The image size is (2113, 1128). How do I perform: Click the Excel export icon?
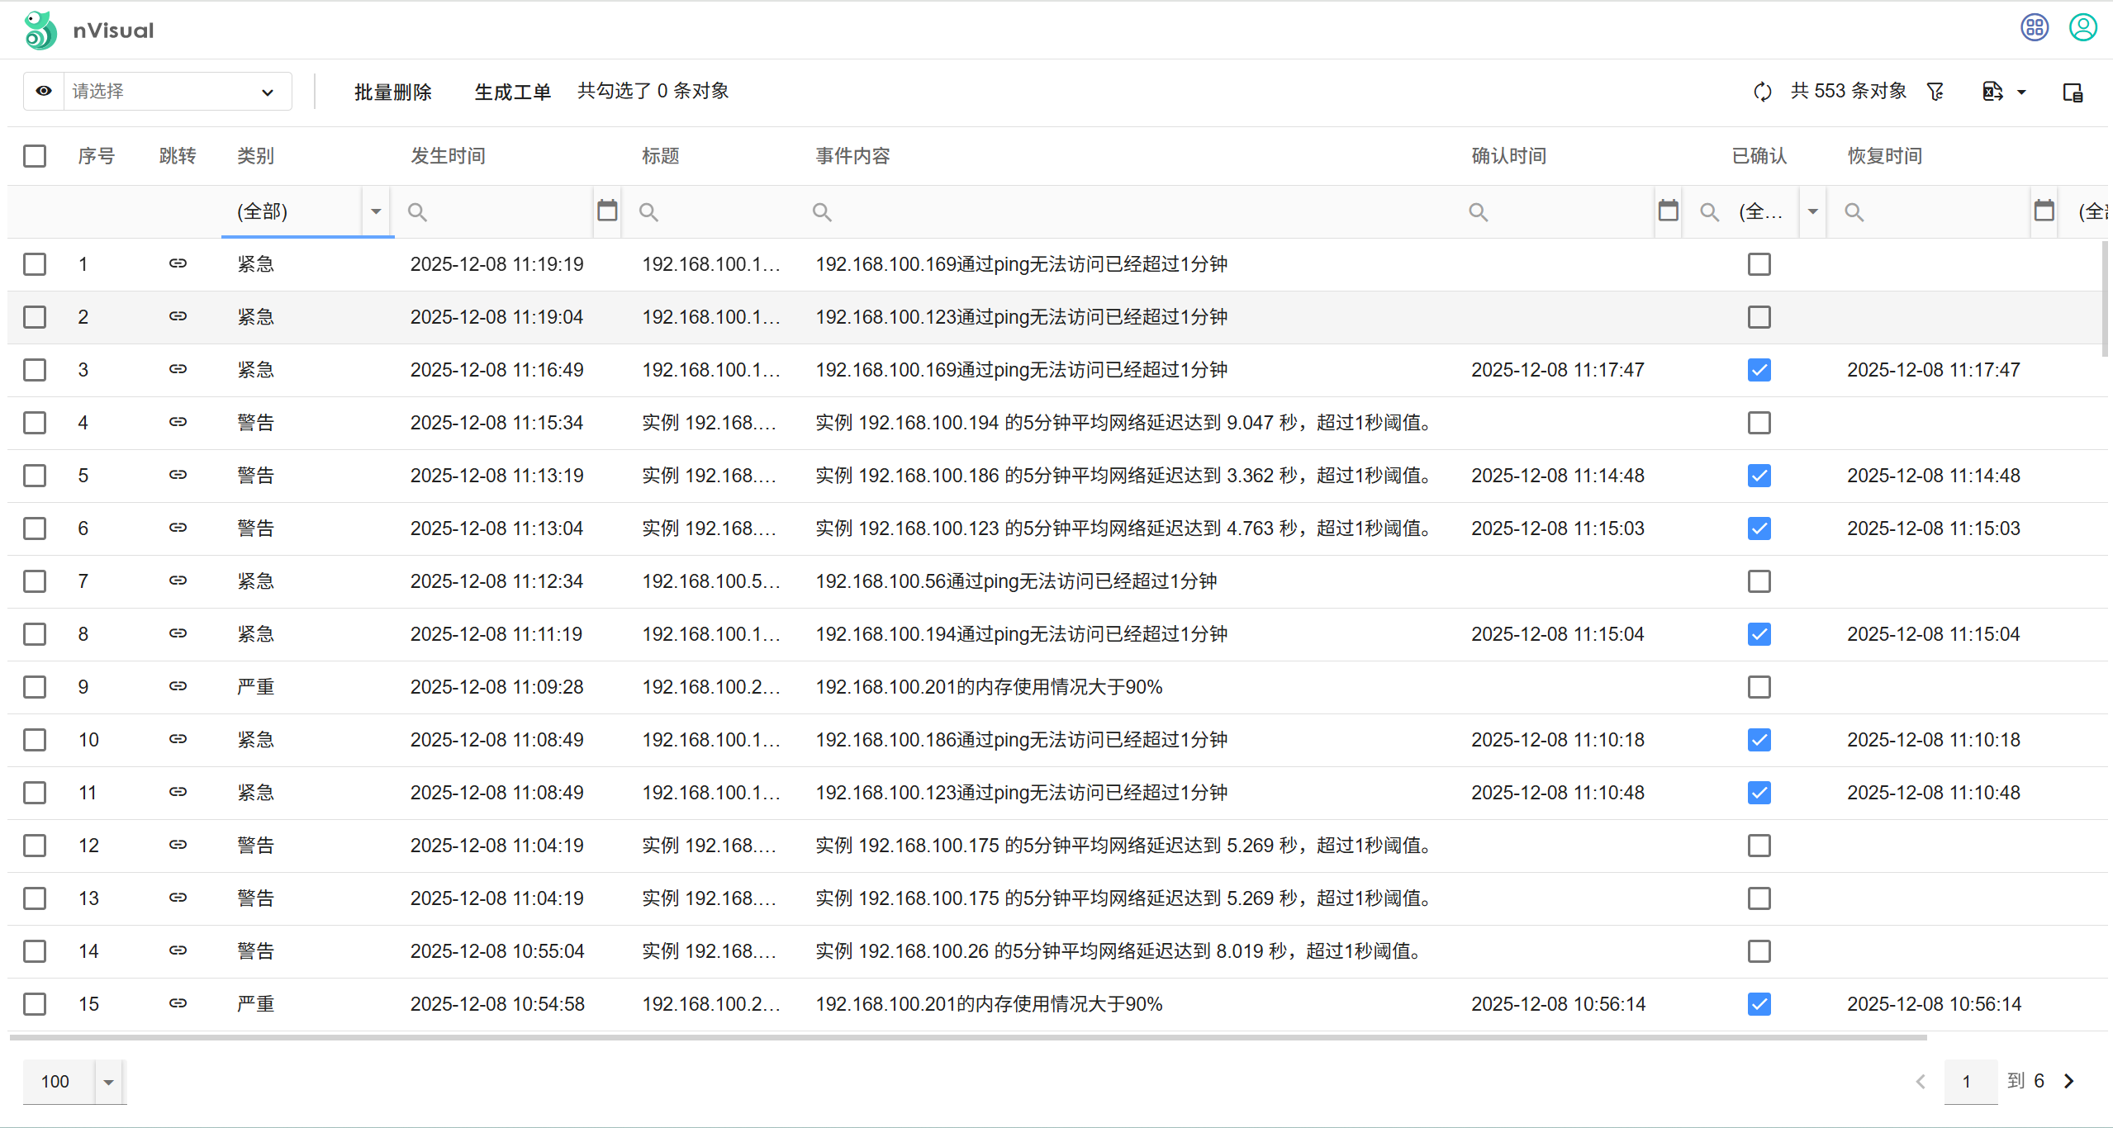coord(1992,92)
